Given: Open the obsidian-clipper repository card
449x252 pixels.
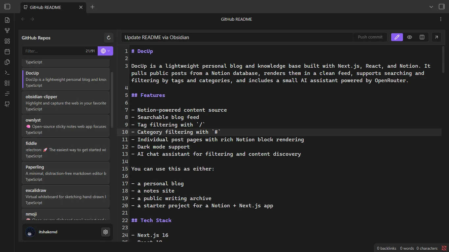Looking at the screenshot, I should coord(66,103).
